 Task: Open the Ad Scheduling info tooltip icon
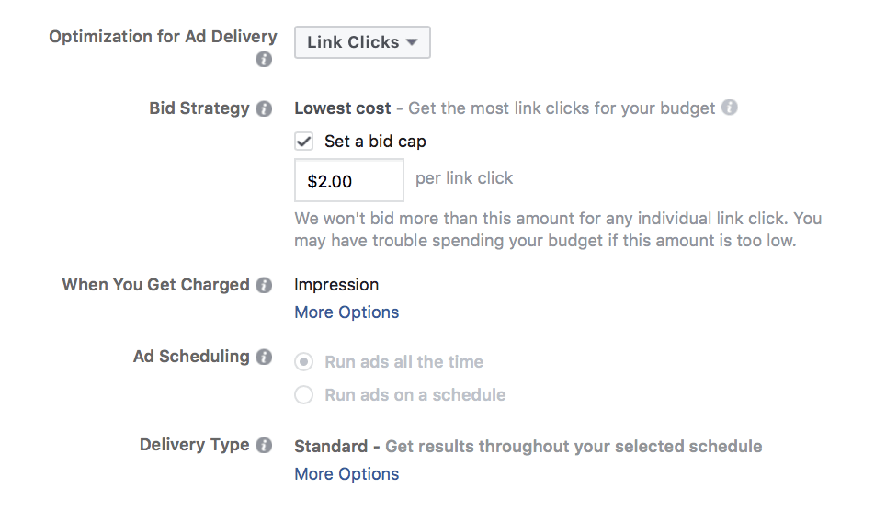[x=264, y=357]
